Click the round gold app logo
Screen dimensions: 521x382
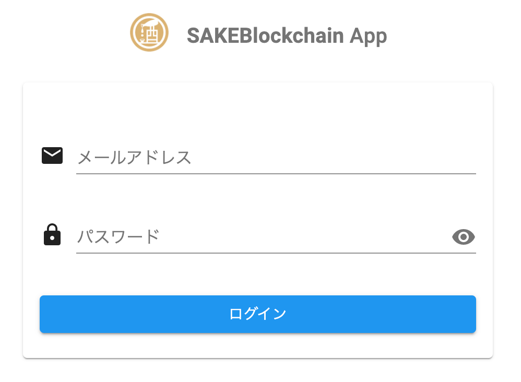(x=149, y=32)
